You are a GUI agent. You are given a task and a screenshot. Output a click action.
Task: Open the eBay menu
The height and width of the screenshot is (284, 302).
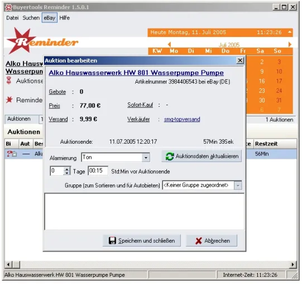coord(50,18)
